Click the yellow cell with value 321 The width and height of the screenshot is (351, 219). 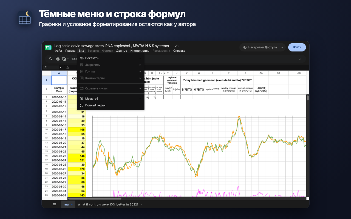tap(77, 160)
